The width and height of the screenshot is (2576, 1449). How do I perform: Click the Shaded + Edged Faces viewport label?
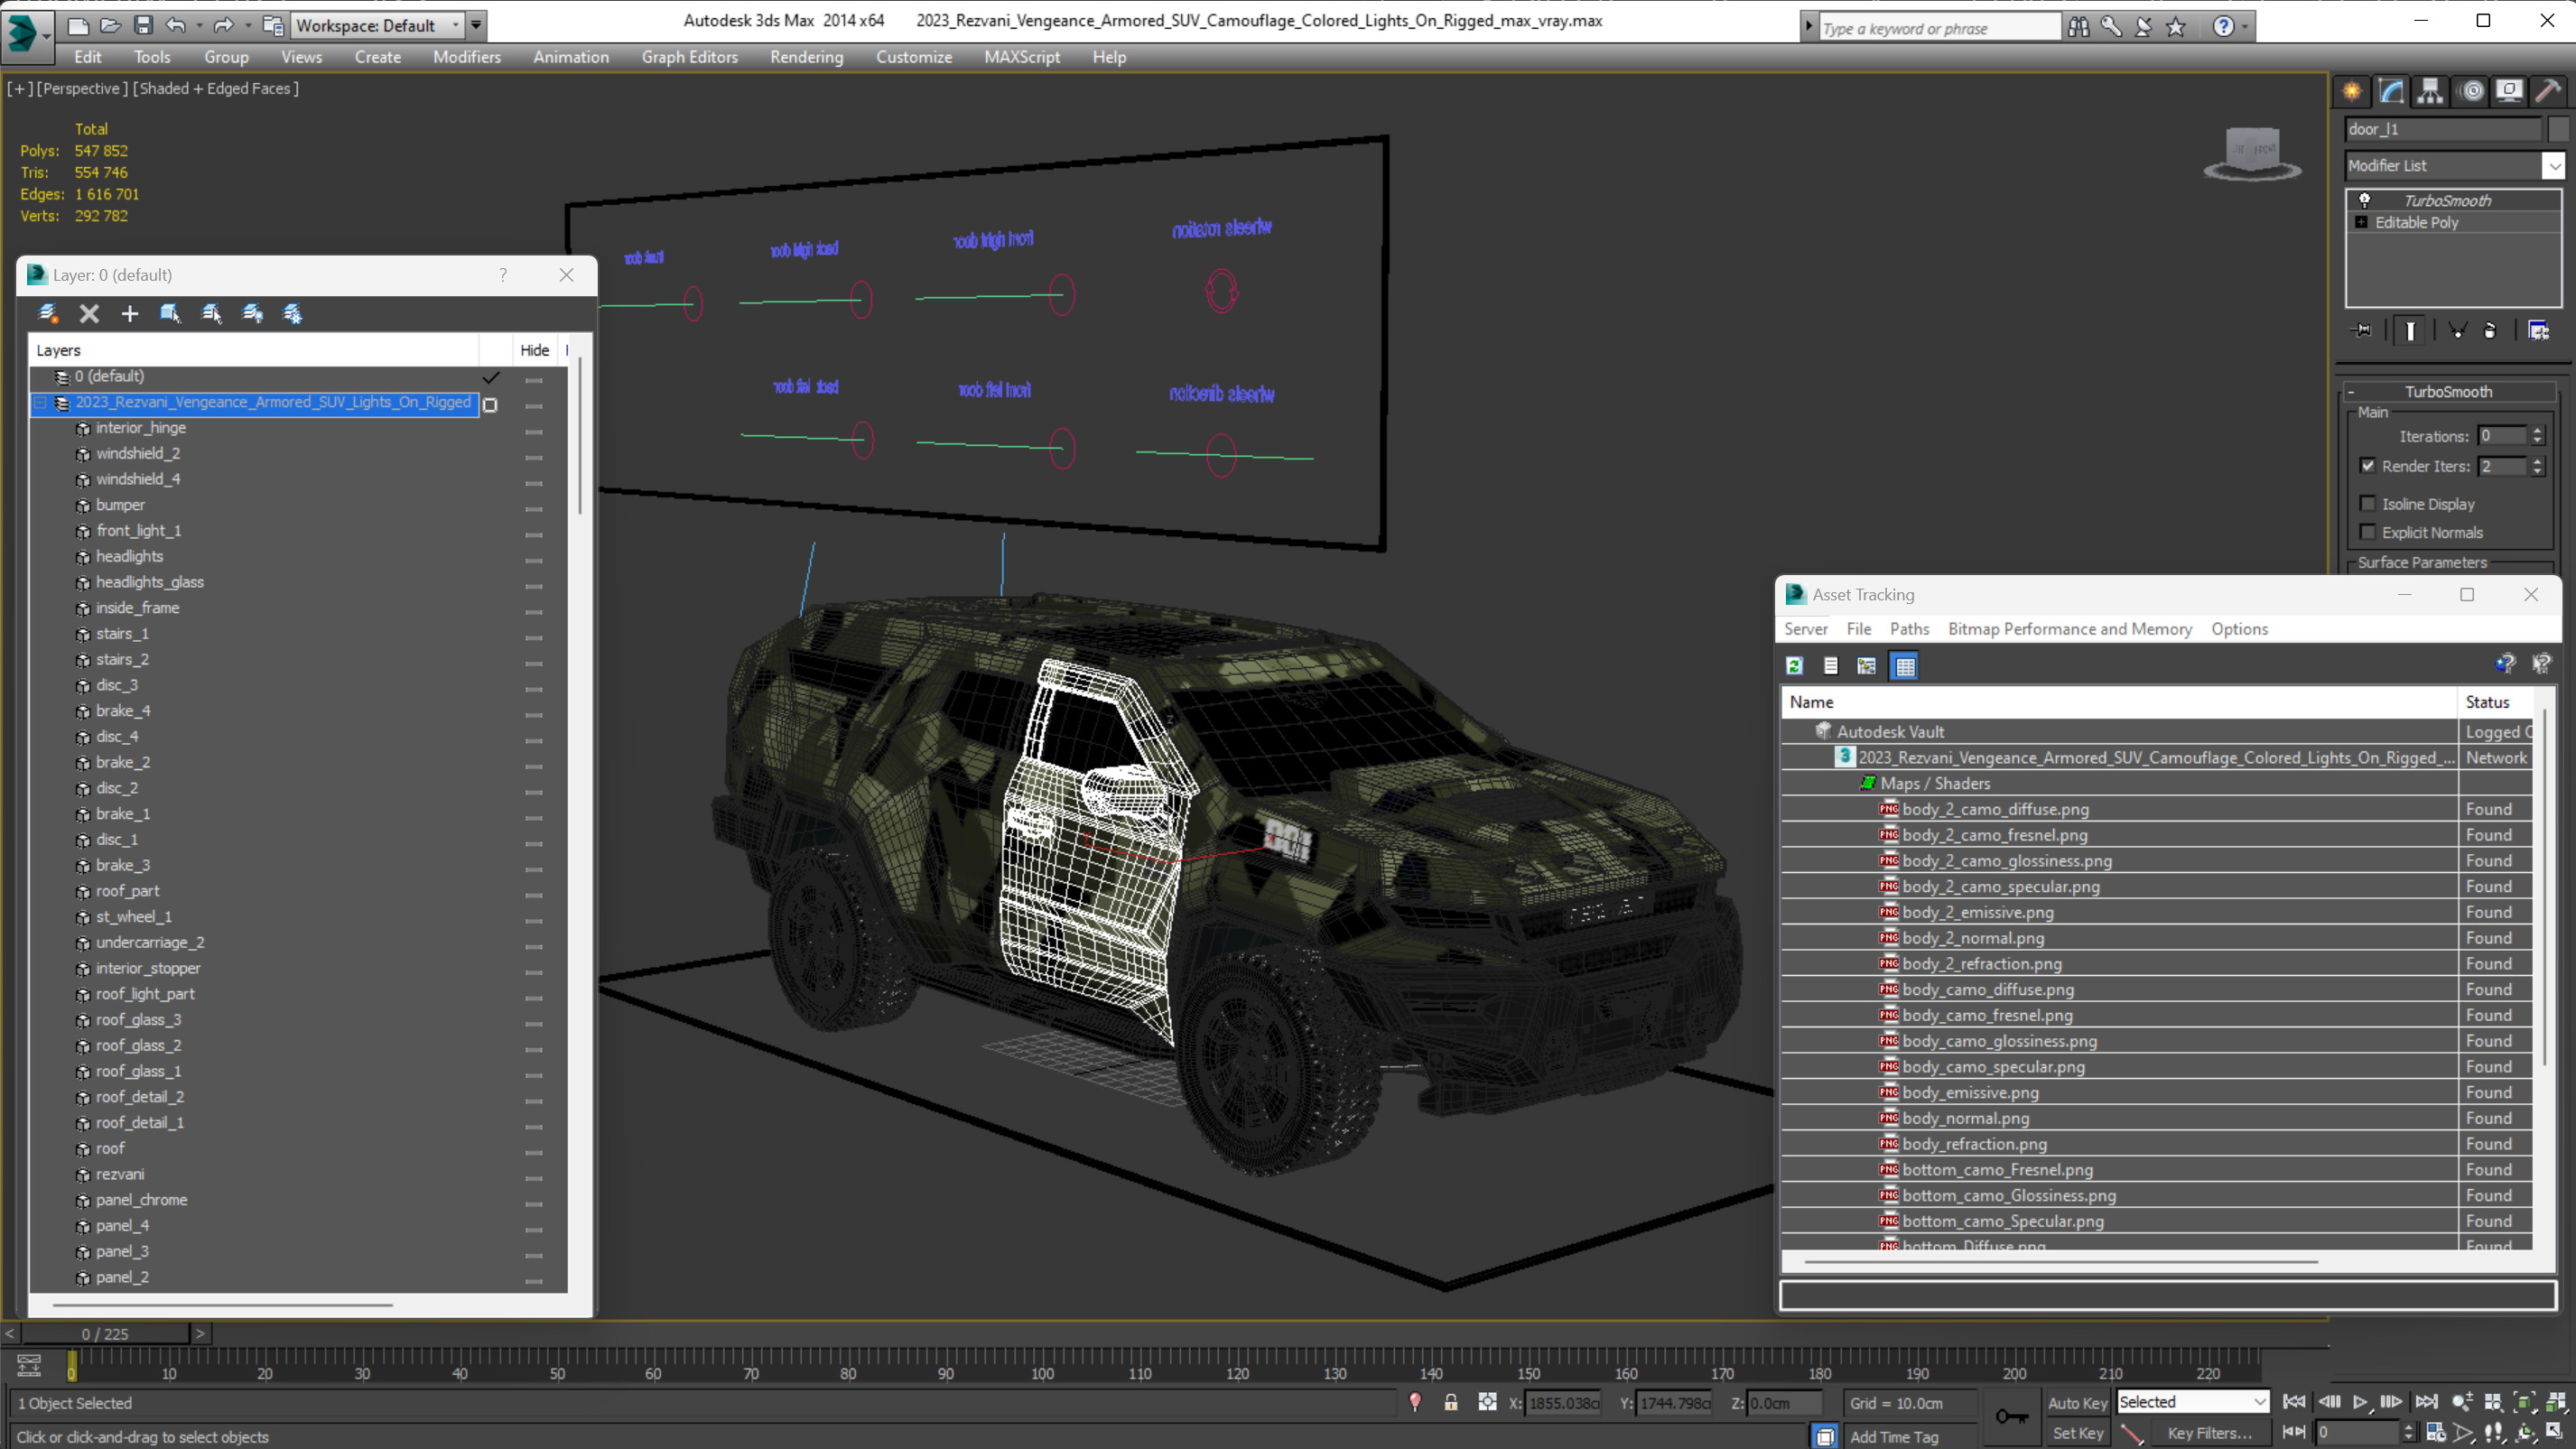coord(215,88)
